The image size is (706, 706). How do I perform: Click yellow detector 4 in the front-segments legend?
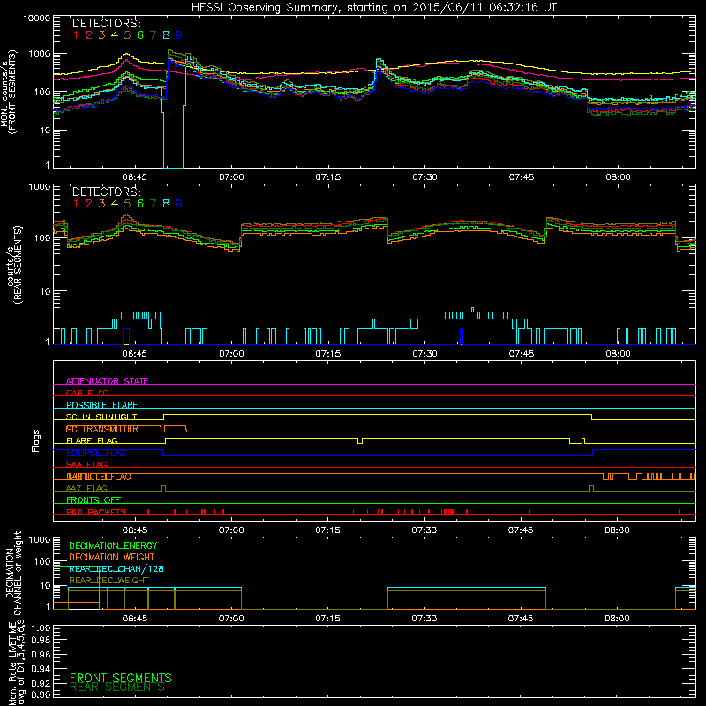click(x=115, y=35)
